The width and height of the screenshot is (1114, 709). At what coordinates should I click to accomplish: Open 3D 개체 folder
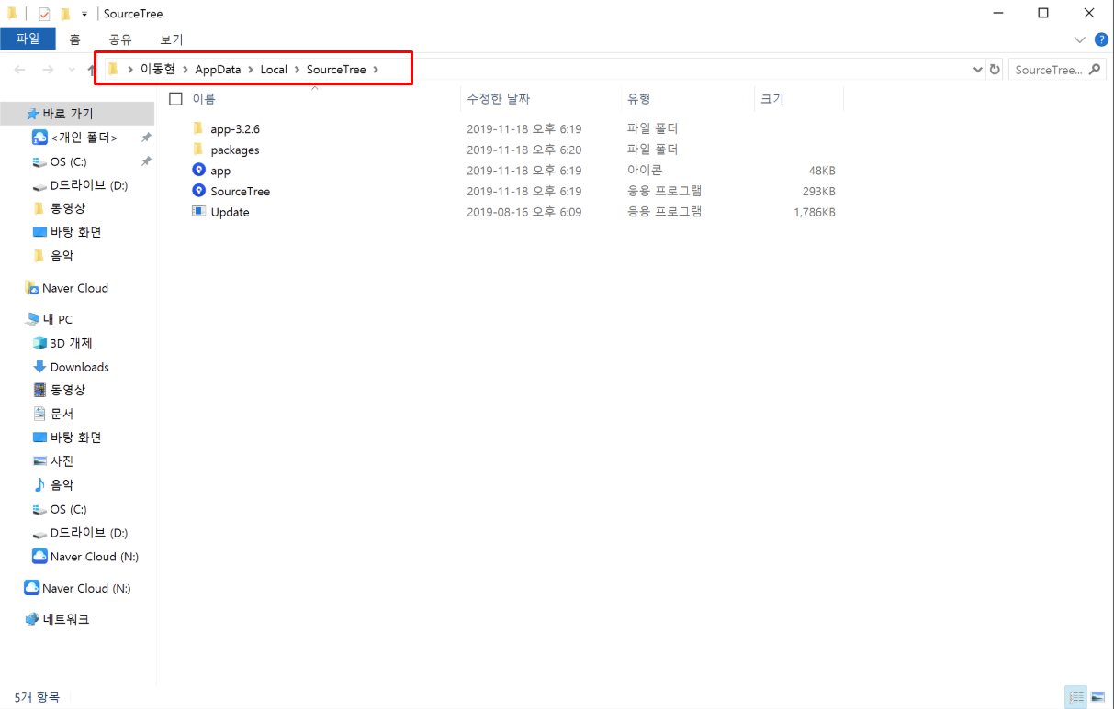pyautogui.click(x=71, y=343)
